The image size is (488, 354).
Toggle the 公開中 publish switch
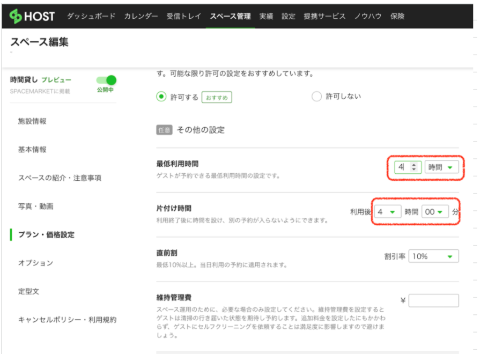coord(106,80)
